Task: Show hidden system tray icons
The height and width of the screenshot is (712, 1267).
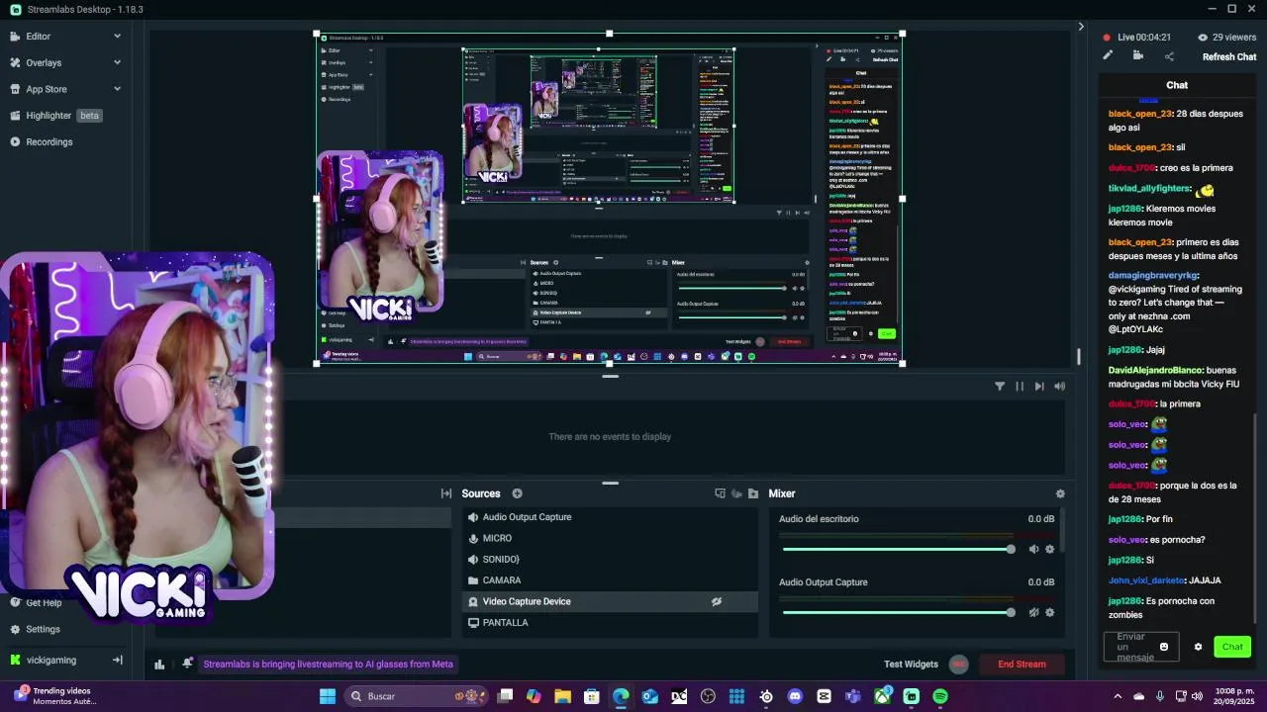Action: click(x=1118, y=696)
